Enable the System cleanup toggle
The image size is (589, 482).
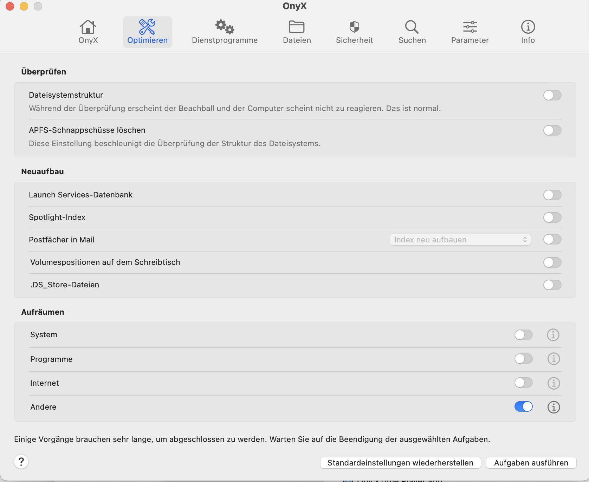coord(524,335)
